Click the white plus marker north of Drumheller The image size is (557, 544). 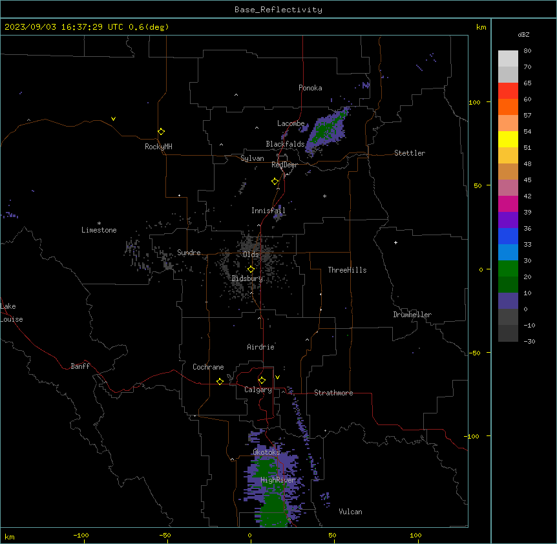click(395, 242)
